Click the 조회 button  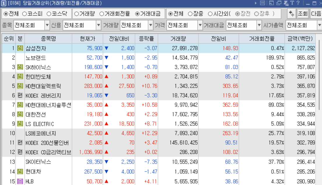(x=302, y=14)
